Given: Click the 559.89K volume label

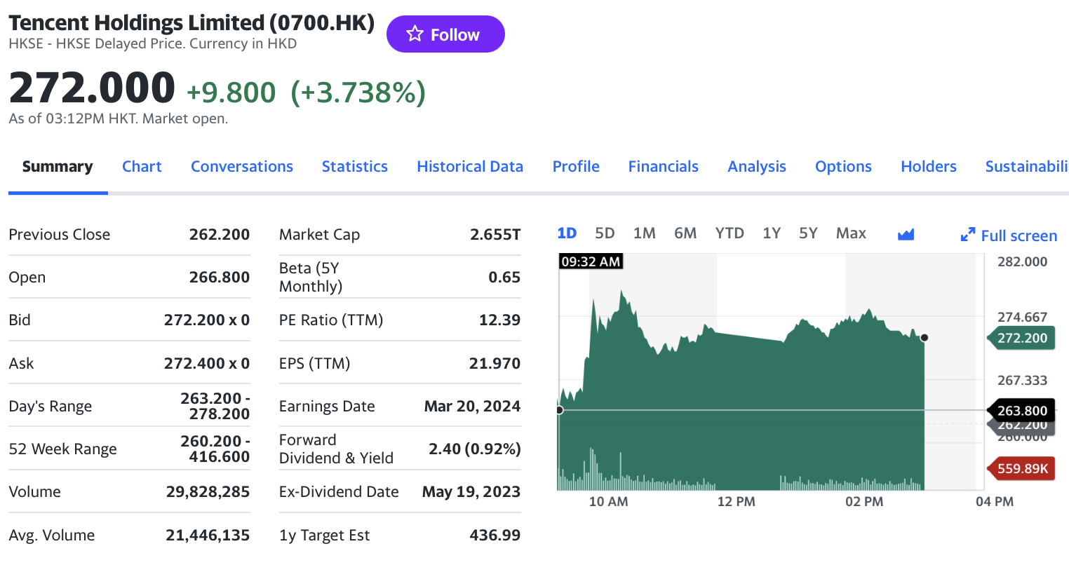Looking at the screenshot, I should click(x=1022, y=468).
